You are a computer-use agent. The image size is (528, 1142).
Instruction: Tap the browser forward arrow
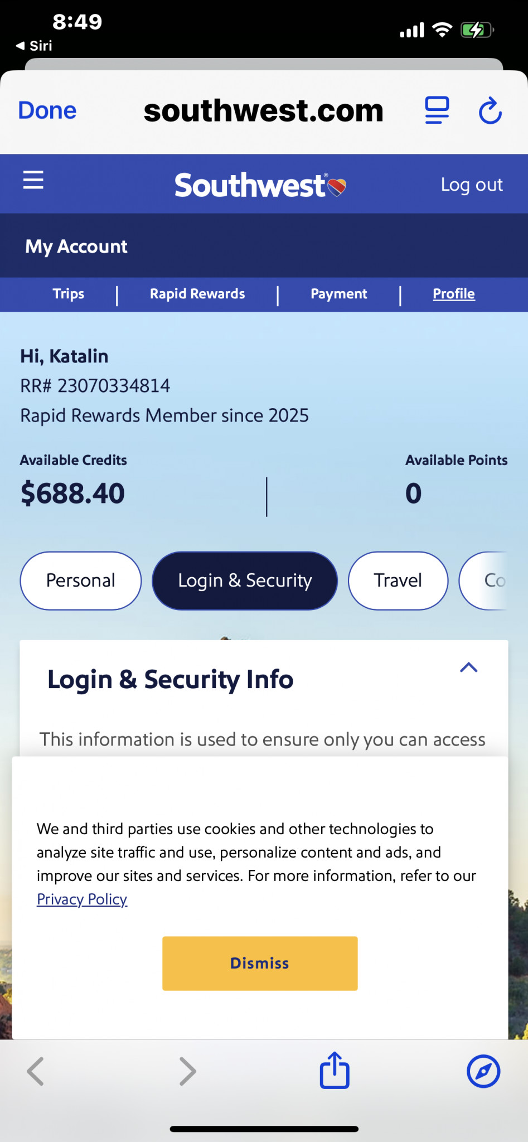pos(187,1071)
